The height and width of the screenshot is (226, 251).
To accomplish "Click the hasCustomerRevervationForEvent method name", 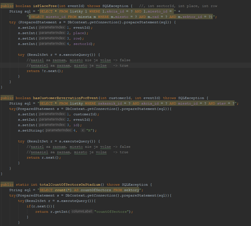I will (x=66, y=98).
